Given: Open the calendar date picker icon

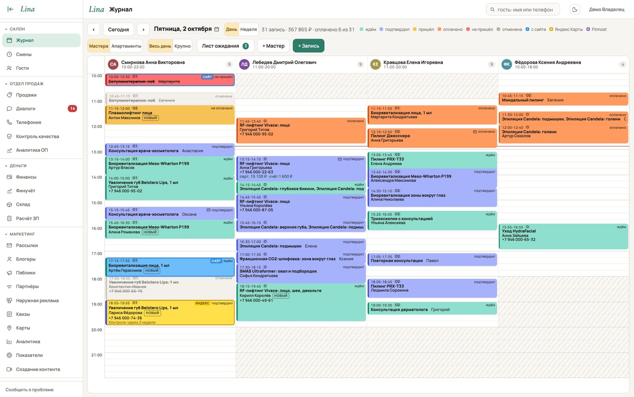Looking at the screenshot, I should 217,29.
